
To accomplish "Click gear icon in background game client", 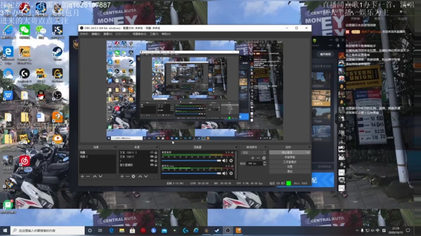I will [337, 40].
